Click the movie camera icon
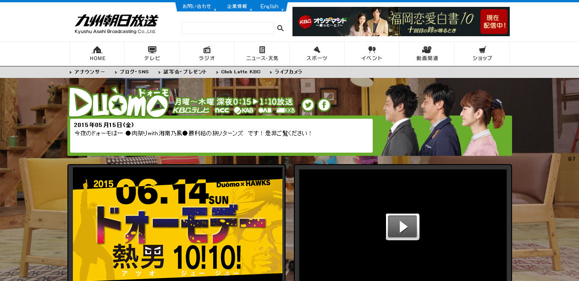579x281 pixels. pyautogui.click(x=427, y=50)
